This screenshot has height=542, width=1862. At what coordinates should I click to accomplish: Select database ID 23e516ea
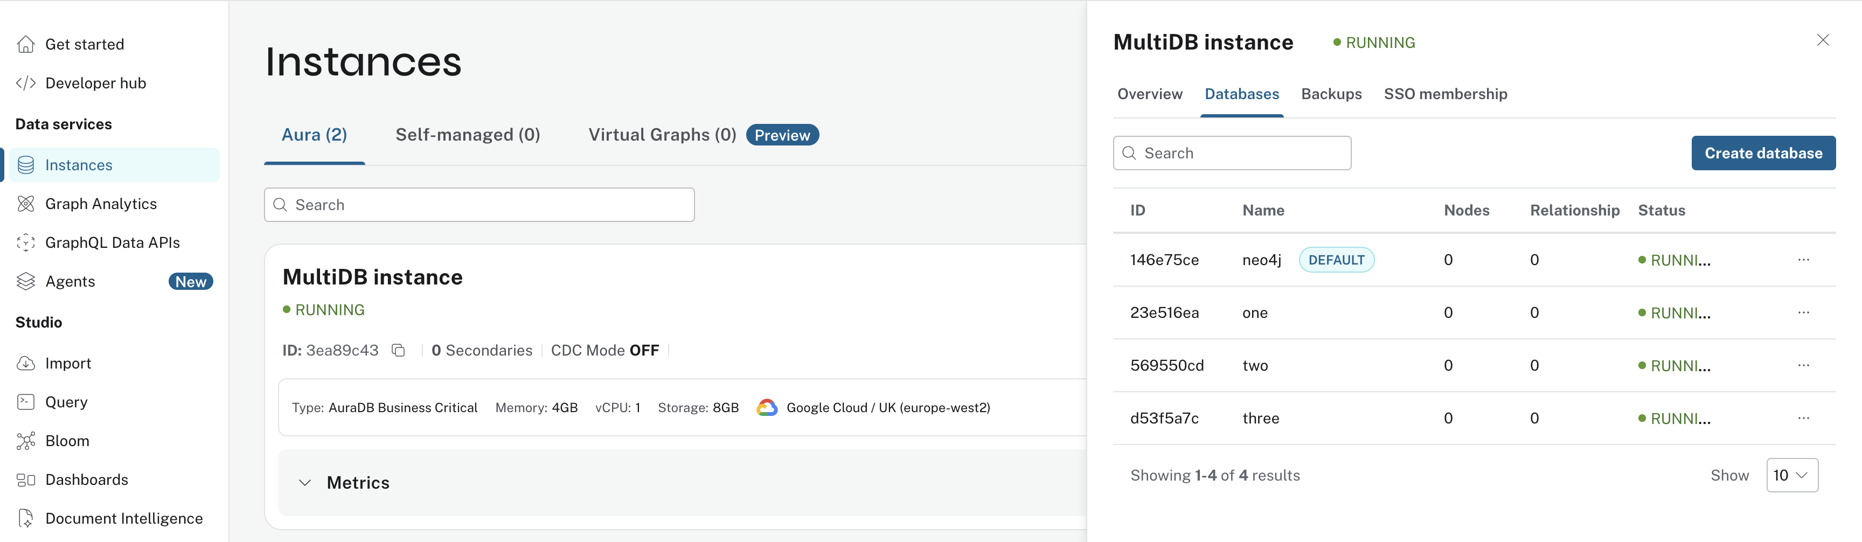(x=1164, y=312)
